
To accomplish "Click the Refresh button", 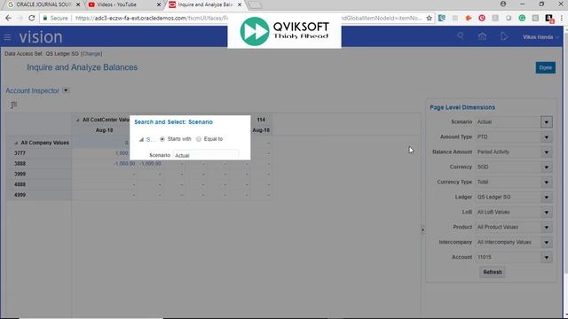I will [x=493, y=272].
